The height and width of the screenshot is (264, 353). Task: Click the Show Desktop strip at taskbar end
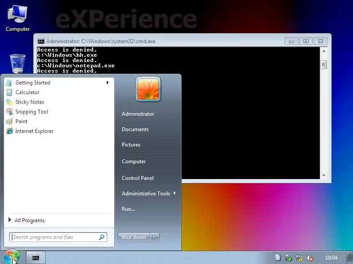pyautogui.click(x=349, y=257)
